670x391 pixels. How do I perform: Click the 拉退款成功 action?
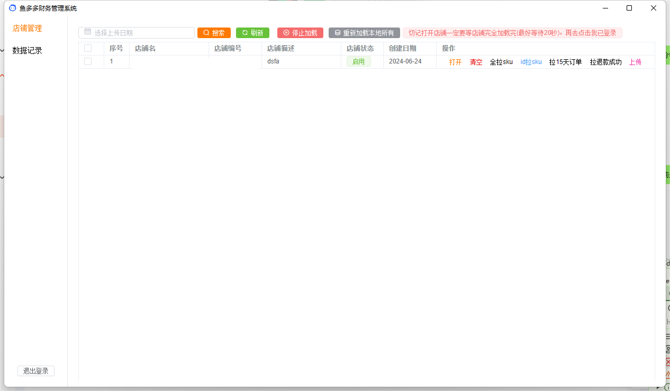(x=605, y=62)
